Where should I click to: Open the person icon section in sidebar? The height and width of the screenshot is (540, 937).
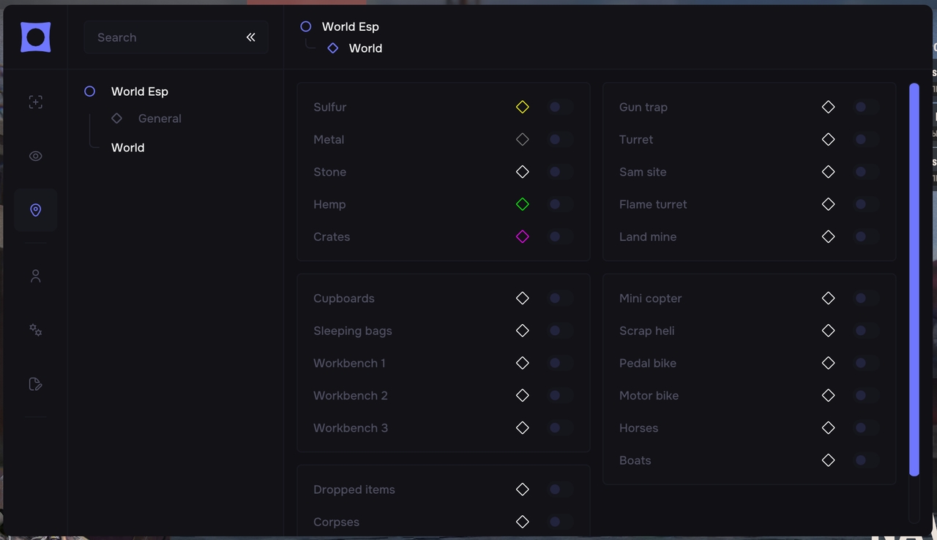(35, 276)
